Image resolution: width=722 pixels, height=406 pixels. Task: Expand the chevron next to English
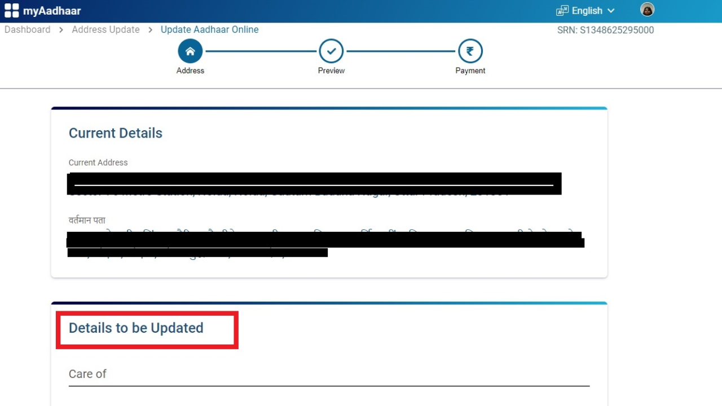pos(611,11)
